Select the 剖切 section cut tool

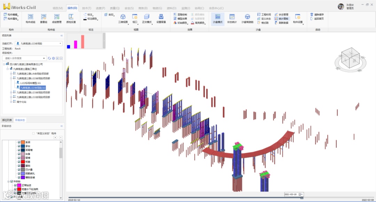coord(109,15)
